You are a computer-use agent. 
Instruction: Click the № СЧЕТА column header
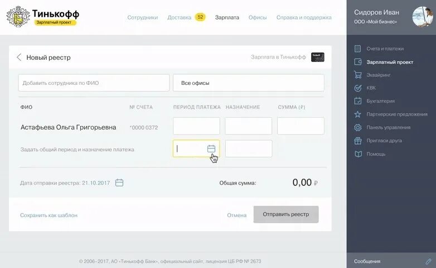tap(141, 107)
